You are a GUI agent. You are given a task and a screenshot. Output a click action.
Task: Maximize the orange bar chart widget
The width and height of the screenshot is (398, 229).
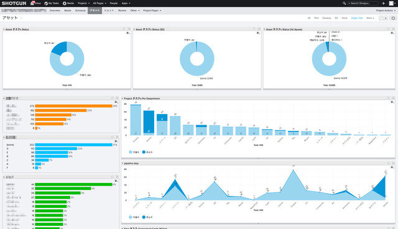pyautogui.click(x=112, y=98)
